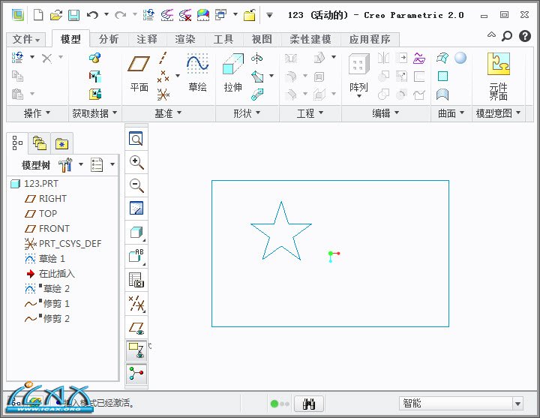This screenshot has width=540, height=418.
Task: Open the 文件 menu button
Action: point(27,39)
